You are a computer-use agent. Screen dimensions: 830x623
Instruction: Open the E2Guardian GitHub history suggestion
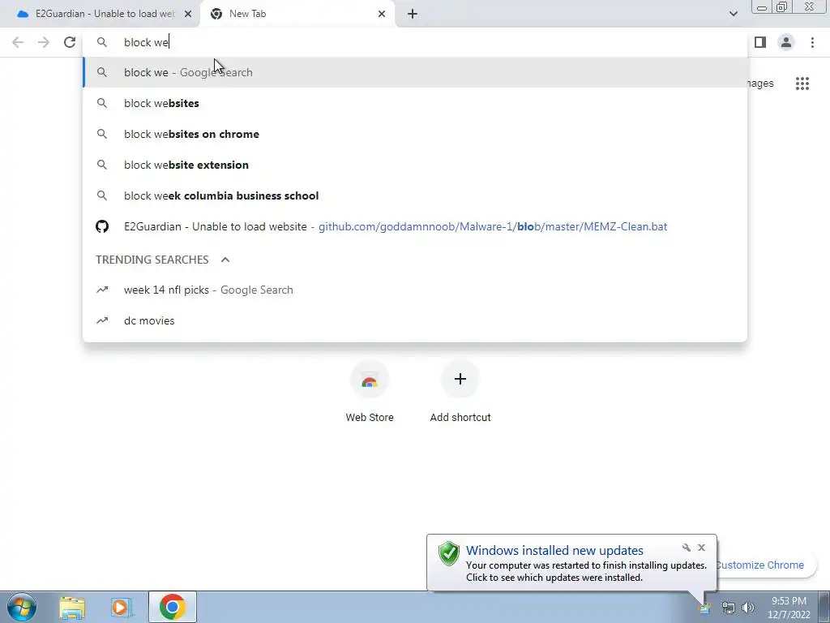click(x=415, y=226)
